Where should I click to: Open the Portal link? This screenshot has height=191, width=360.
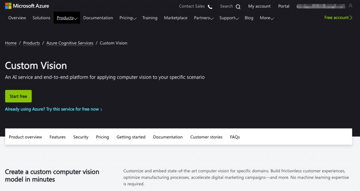click(x=284, y=6)
